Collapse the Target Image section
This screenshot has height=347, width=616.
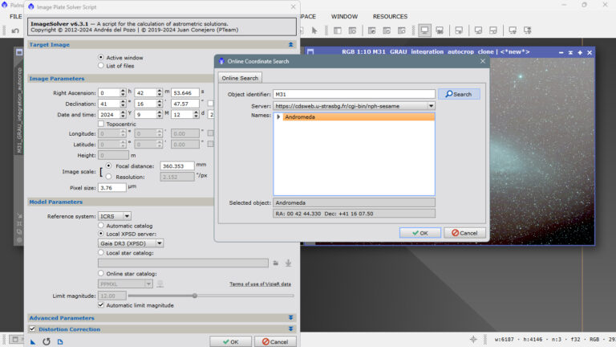290,45
